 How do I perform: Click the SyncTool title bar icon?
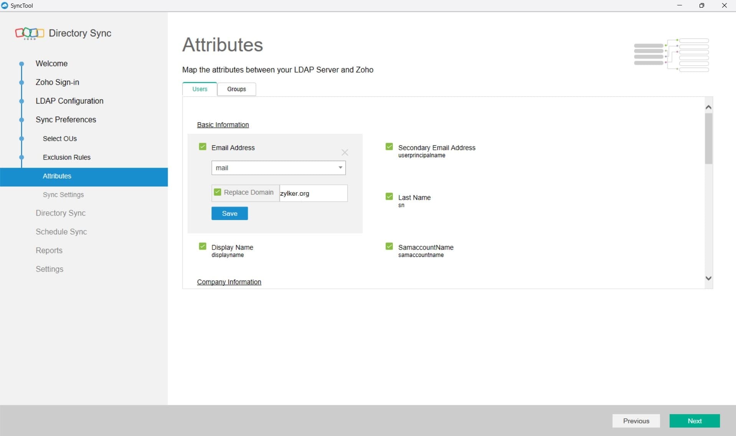pos(5,5)
